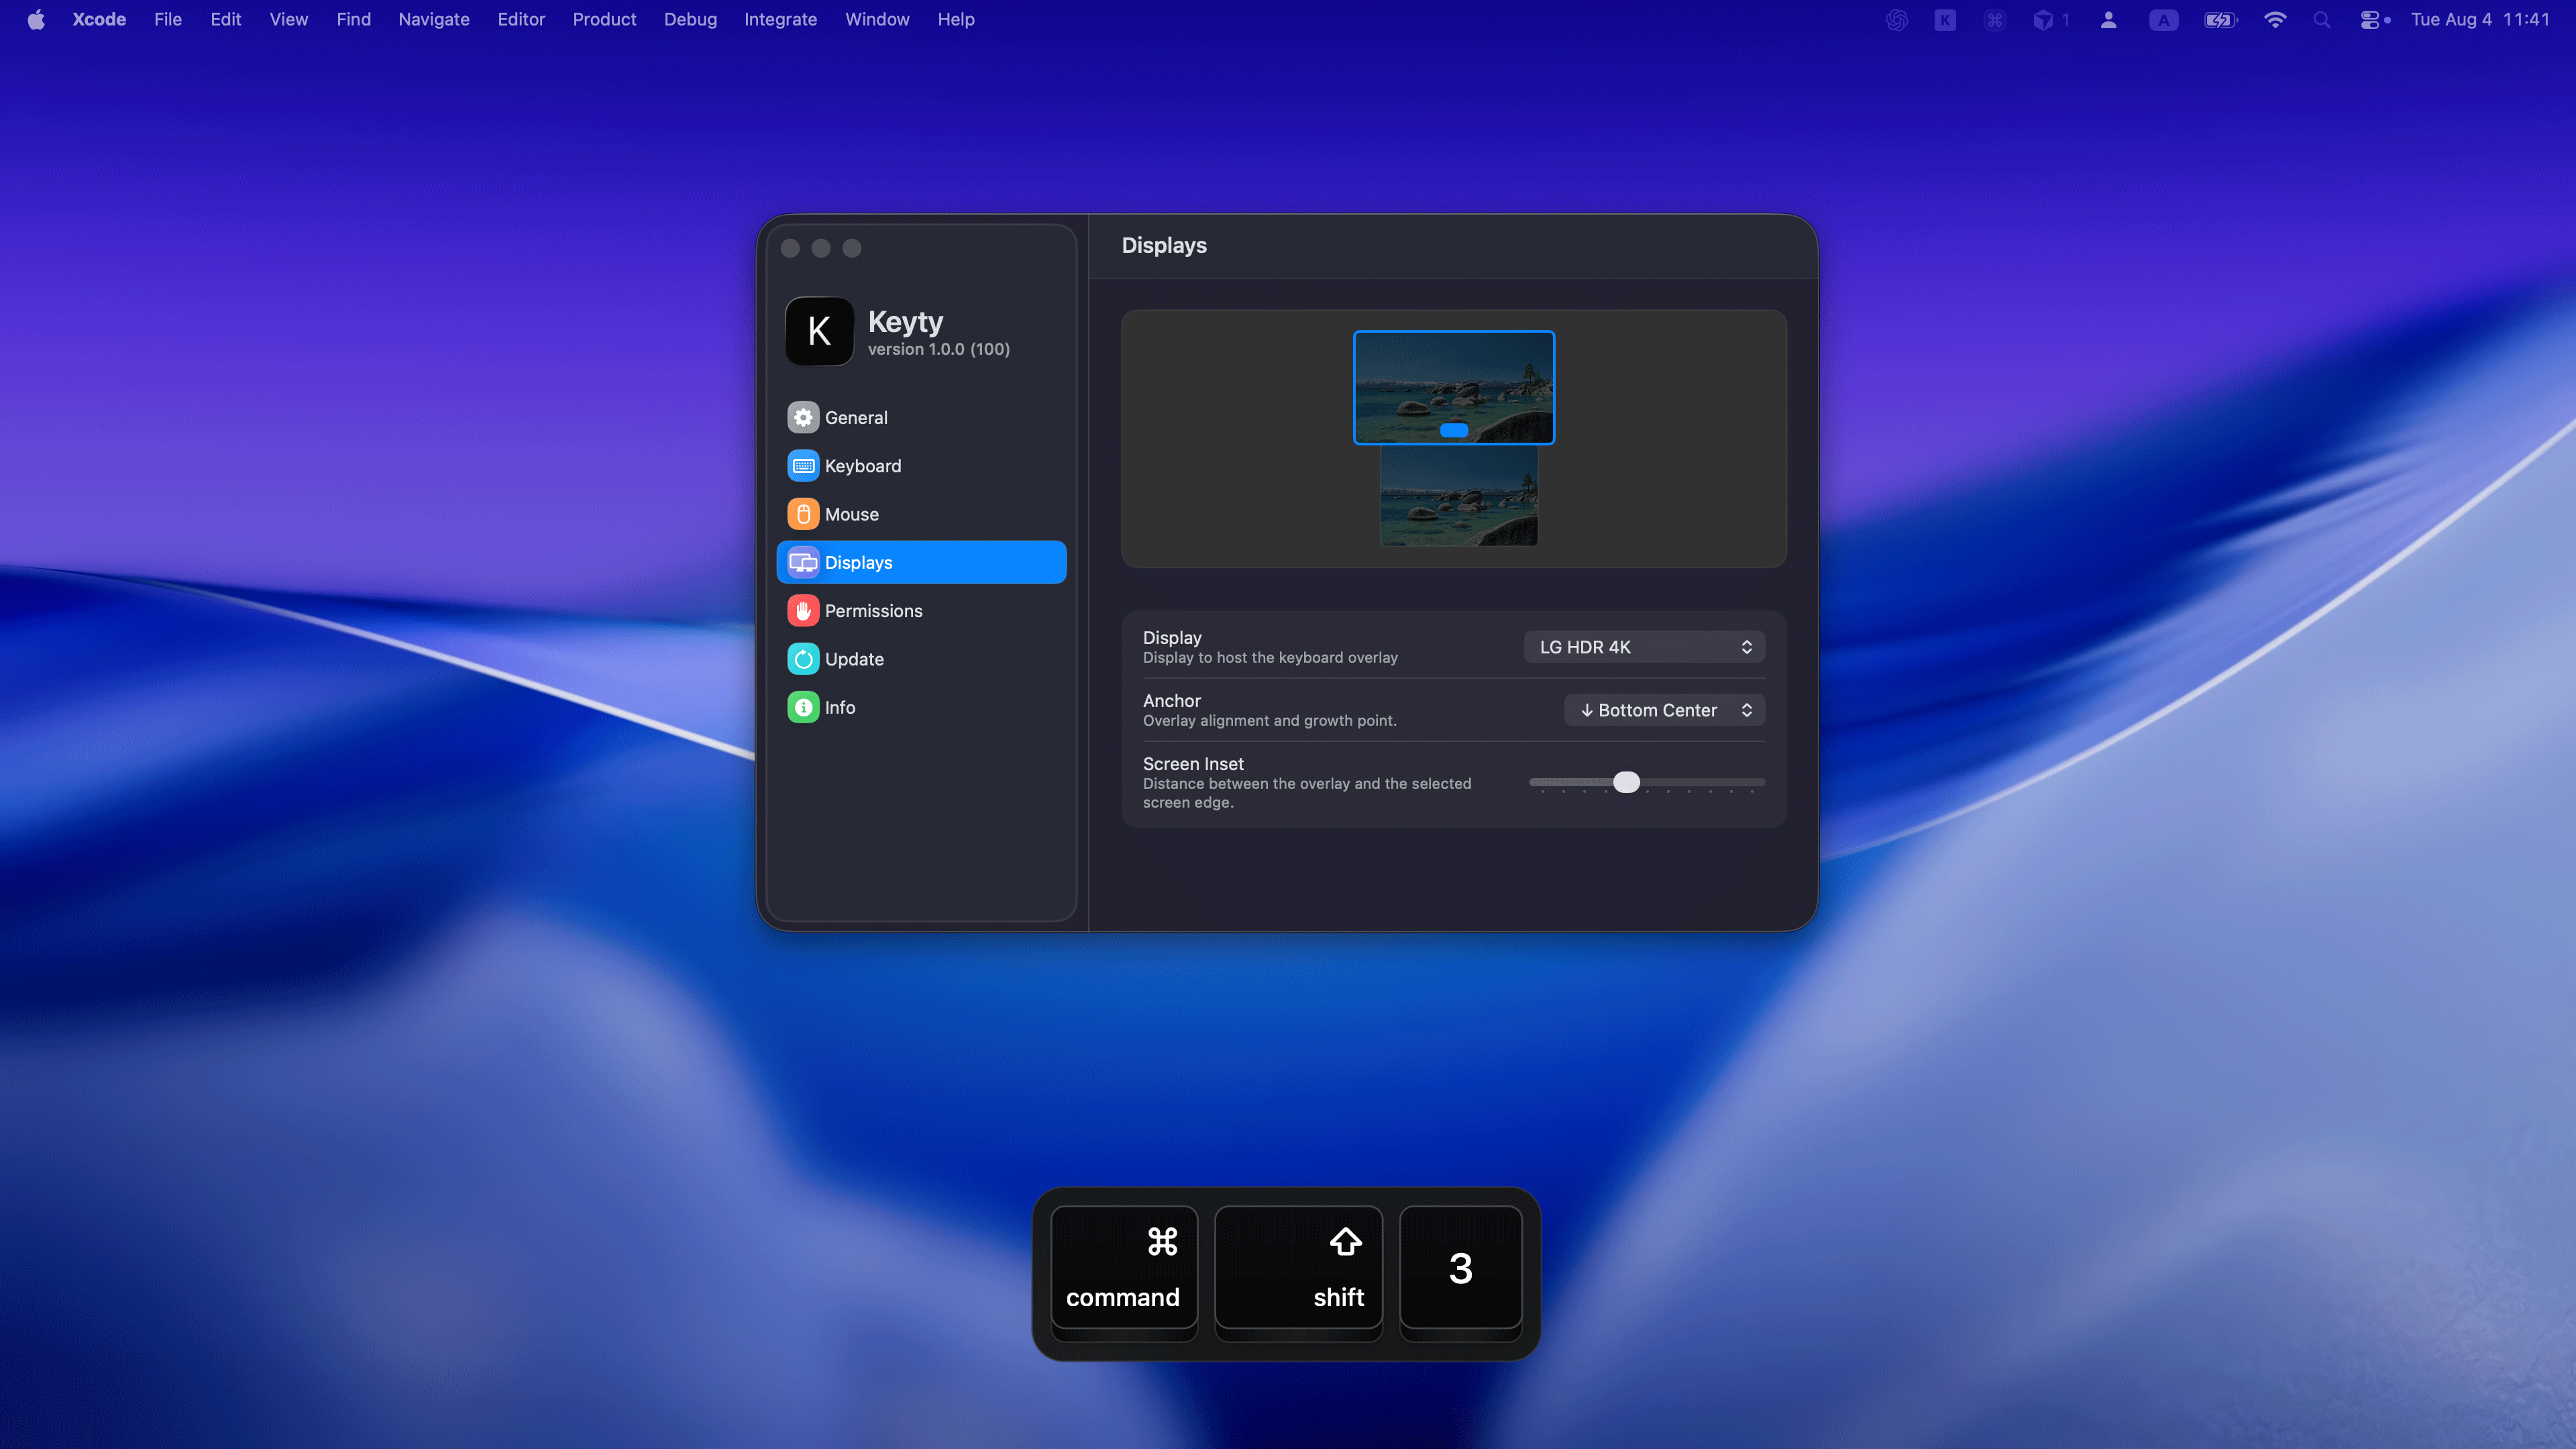The height and width of the screenshot is (1449, 2576).
Task: Open the General section gear icon
Action: pyautogui.click(x=802, y=417)
